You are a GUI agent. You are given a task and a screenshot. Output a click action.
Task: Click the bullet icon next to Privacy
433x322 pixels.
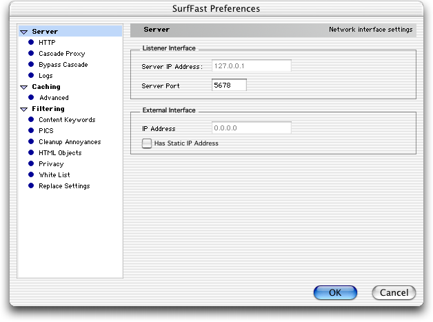[x=31, y=163]
